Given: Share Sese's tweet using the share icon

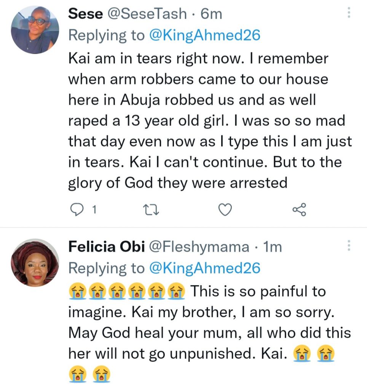Looking at the screenshot, I should (x=299, y=209).
